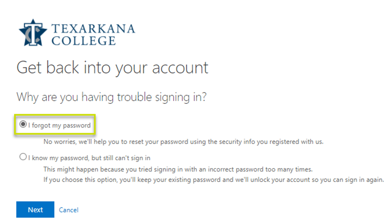Image resolution: width=388 pixels, height=222 pixels.
Task: Click the Cancel link
Action: click(69, 210)
